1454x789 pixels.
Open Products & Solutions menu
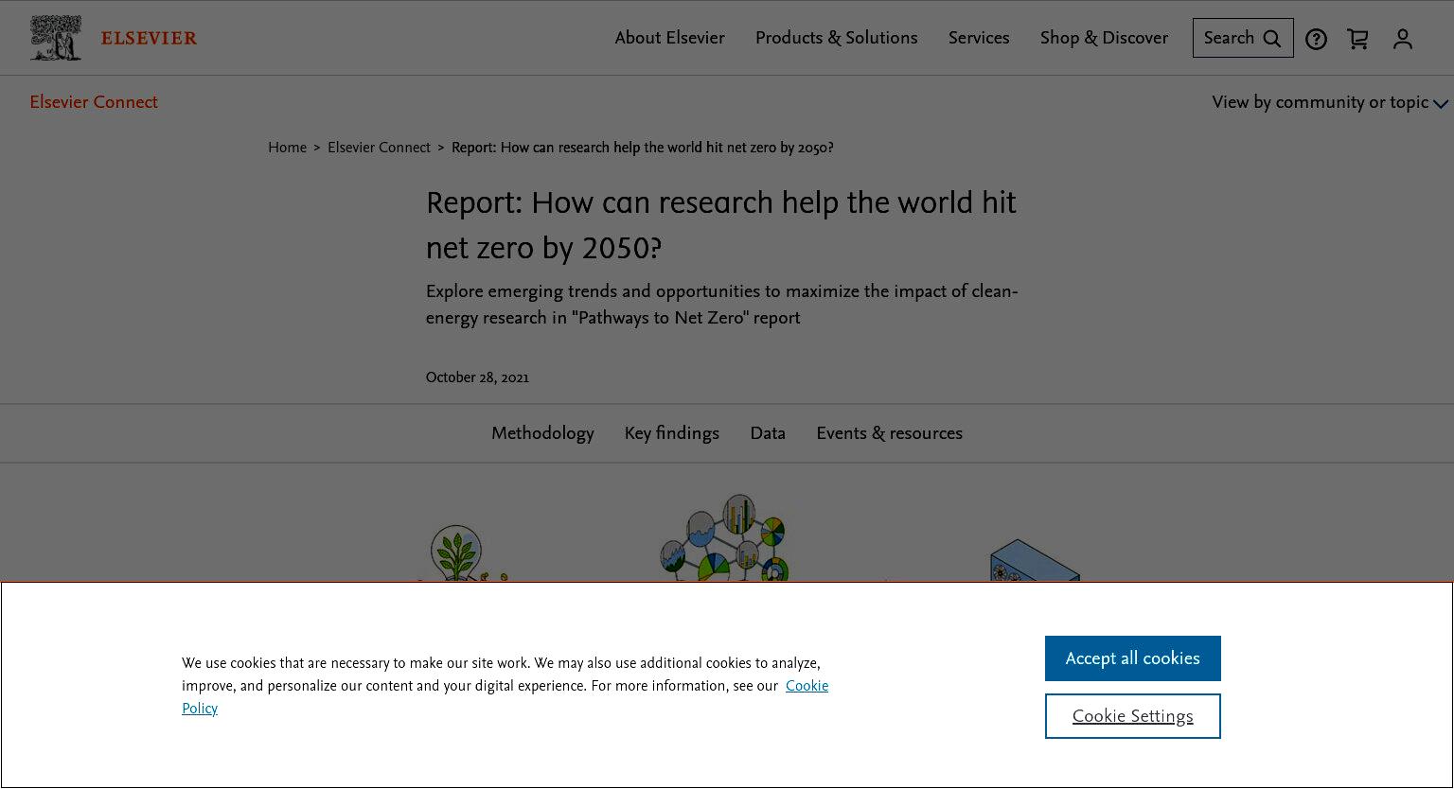[836, 38]
